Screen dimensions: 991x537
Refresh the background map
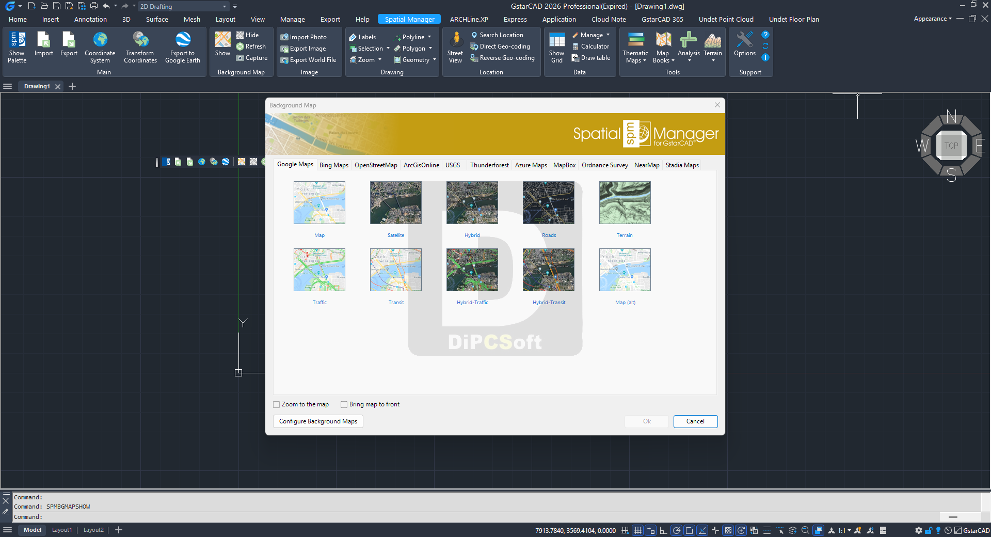[x=251, y=46]
